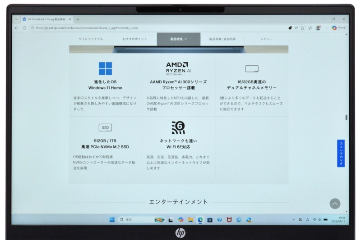The width and height of the screenshot is (361, 240).
Task: Open the browser profile menu
Action: tap(318, 28)
